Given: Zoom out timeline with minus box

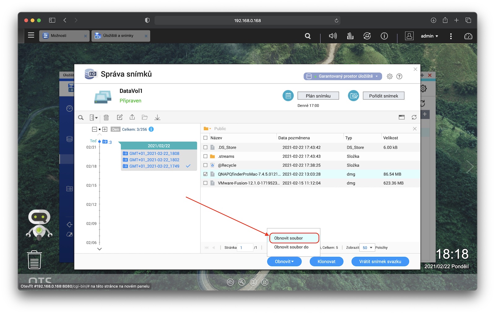Looking at the screenshot, I should tap(95, 129).
